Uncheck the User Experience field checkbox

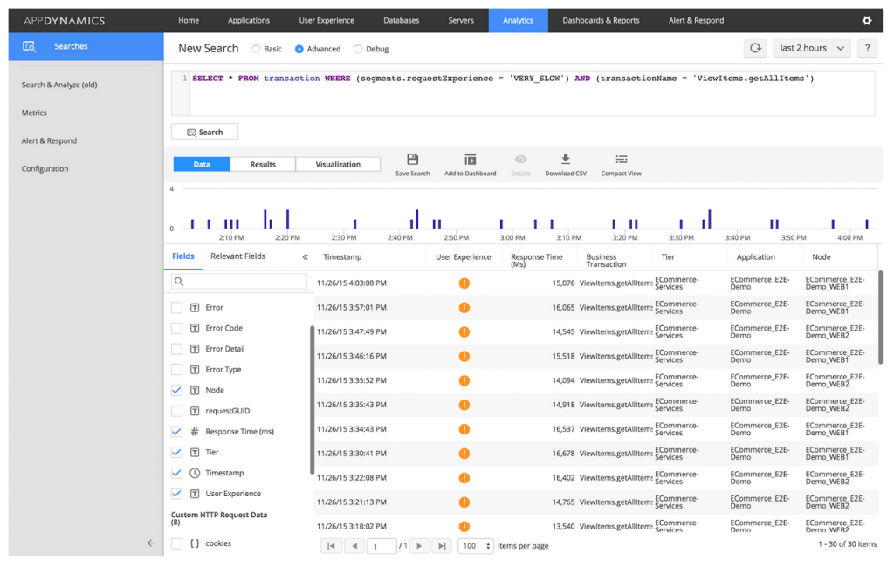[176, 494]
